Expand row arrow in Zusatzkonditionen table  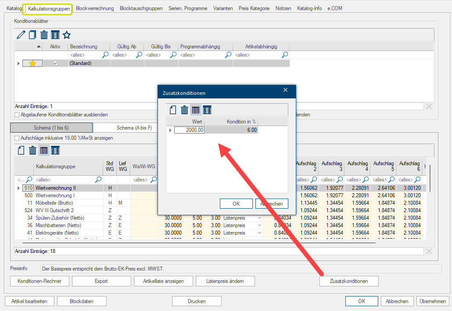170,130
